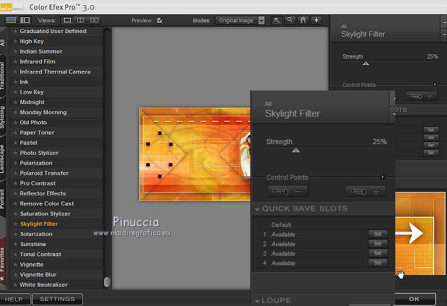Image resolution: width=447 pixels, height=306 pixels.
Task: Click the lightbulb background color icon
Action: coord(315,20)
